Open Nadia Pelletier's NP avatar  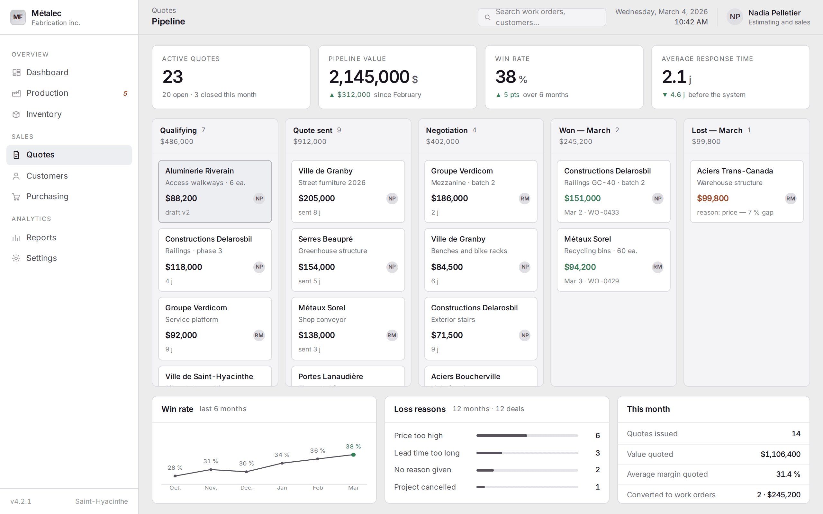coord(735,17)
